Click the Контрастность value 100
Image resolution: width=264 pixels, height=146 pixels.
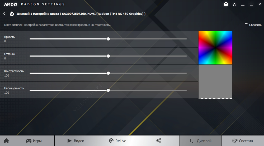pyautogui.click(x=7, y=75)
